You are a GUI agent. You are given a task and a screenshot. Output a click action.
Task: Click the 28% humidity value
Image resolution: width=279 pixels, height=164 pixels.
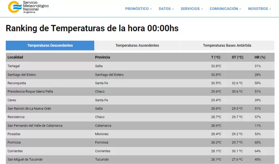coord(258,75)
